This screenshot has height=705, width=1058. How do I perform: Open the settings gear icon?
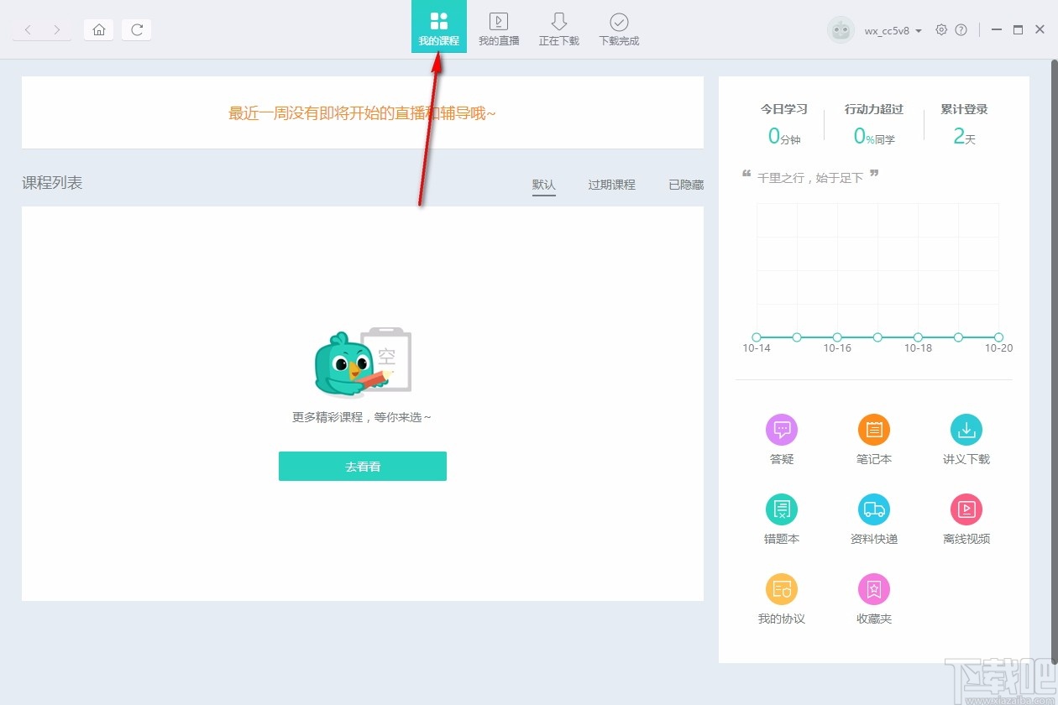pos(941,29)
